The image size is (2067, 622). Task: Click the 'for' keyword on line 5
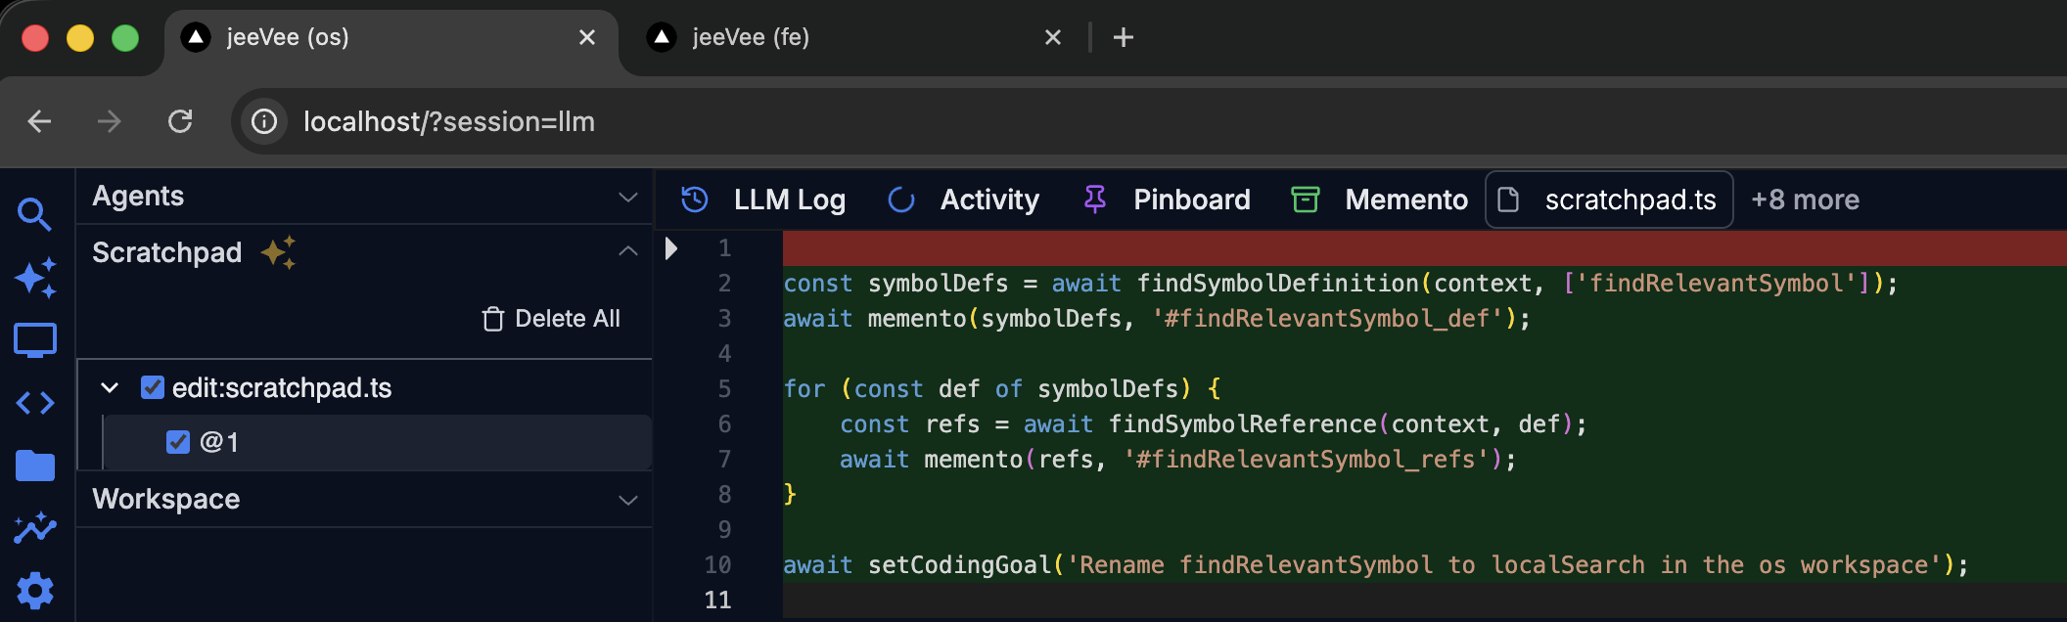point(804,389)
